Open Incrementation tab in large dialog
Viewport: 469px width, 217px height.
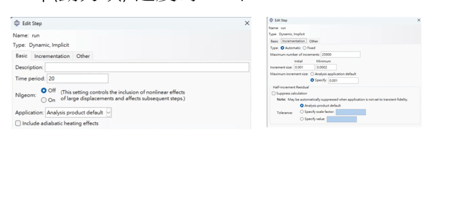pyautogui.click(x=52, y=56)
